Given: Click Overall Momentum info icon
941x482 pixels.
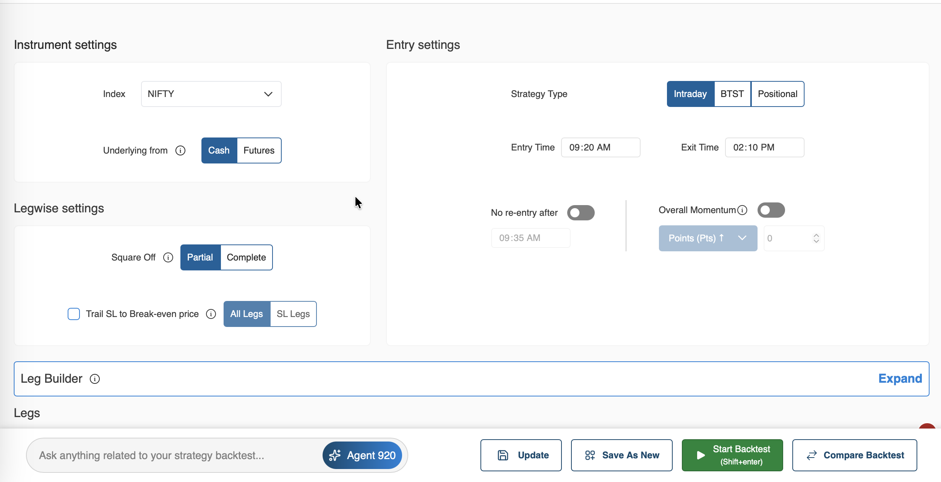Looking at the screenshot, I should [x=742, y=210].
